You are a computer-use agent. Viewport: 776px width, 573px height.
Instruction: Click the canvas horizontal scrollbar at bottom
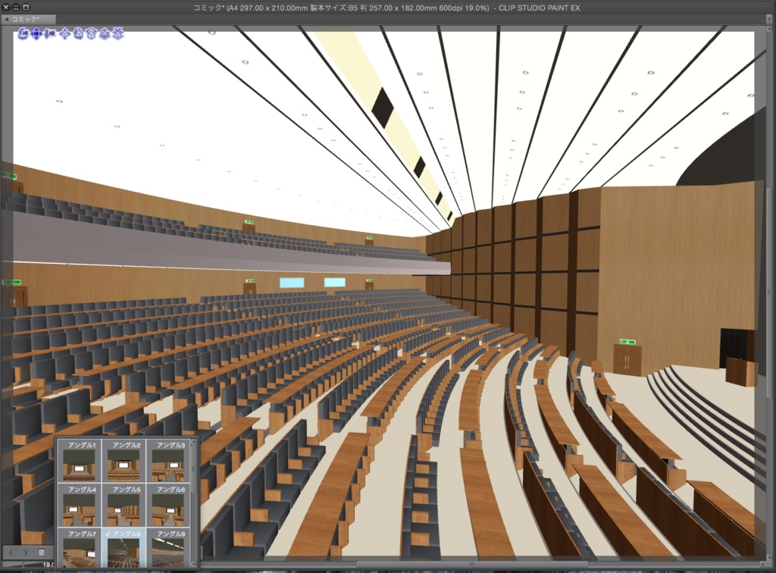pos(472,564)
